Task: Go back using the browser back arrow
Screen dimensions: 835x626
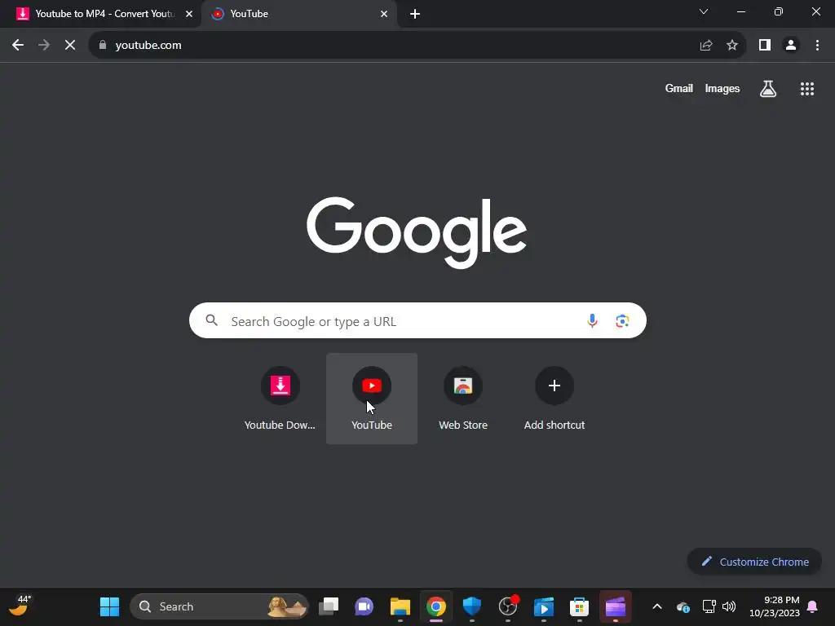Action: coord(18,46)
